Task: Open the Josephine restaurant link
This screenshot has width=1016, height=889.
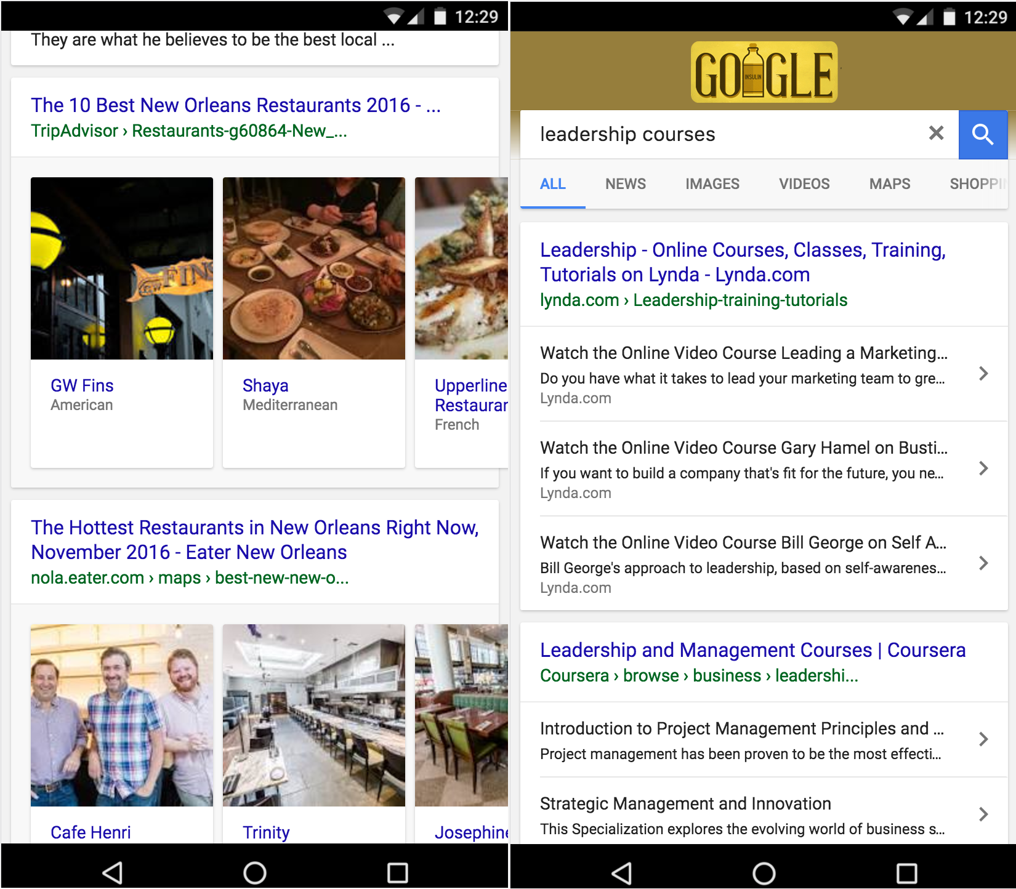Action: (x=471, y=832)
